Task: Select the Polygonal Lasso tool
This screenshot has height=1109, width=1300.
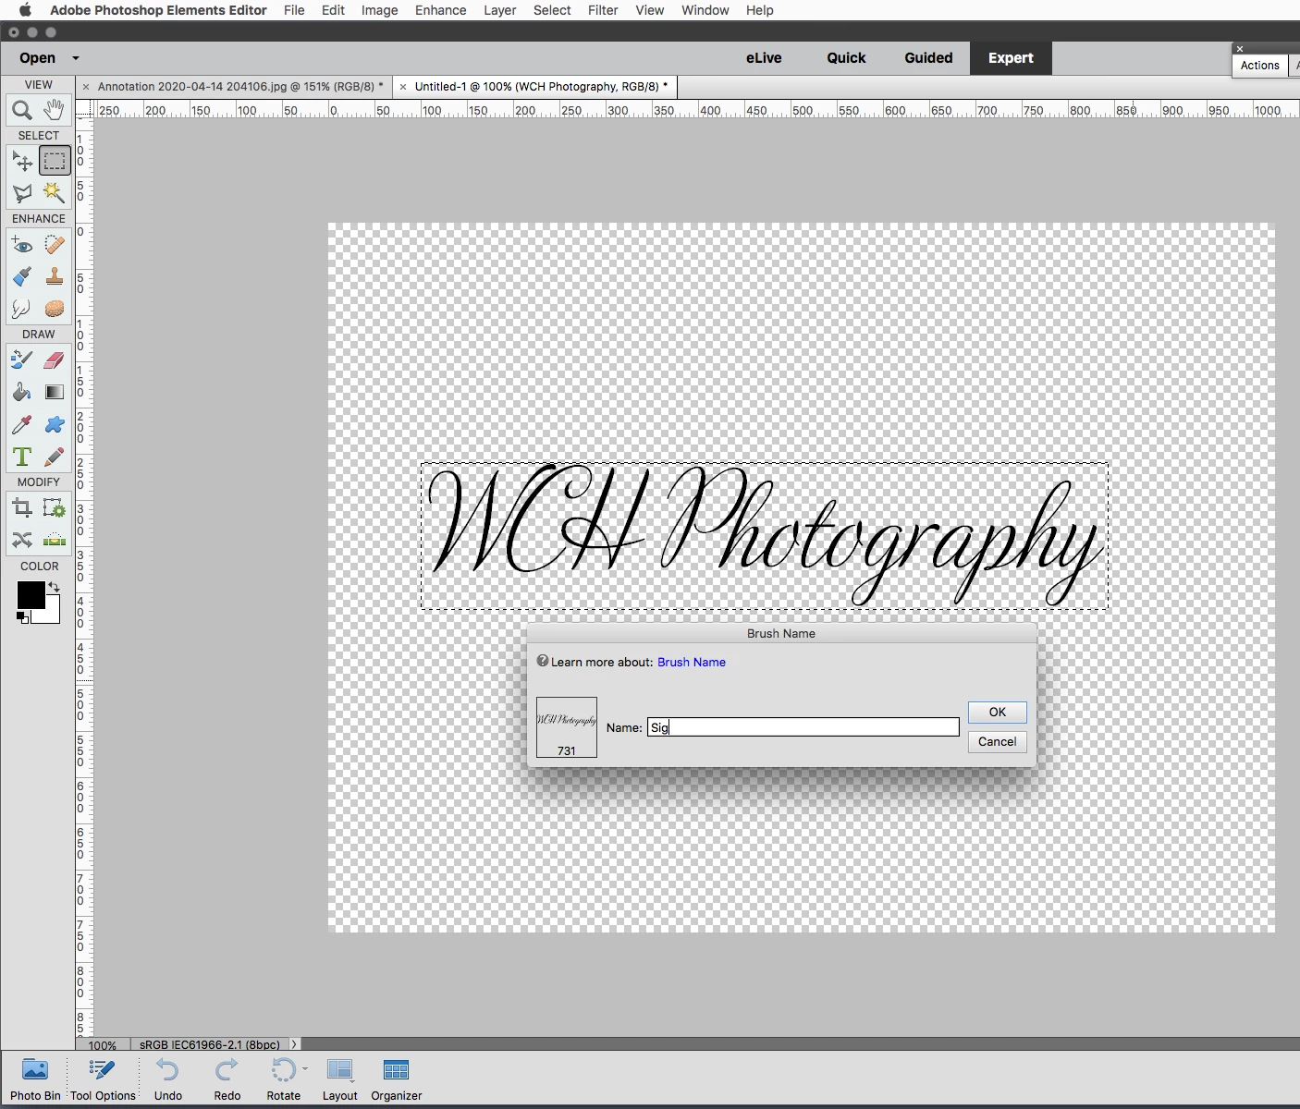Action: coord(22,193)
